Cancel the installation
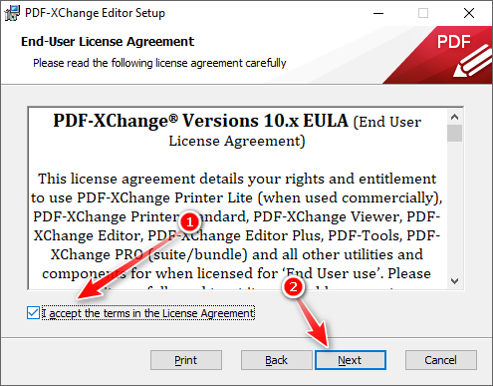 (441, 360)
